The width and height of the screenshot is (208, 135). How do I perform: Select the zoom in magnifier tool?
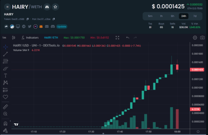pyautogui.click(x=6, y=114)
